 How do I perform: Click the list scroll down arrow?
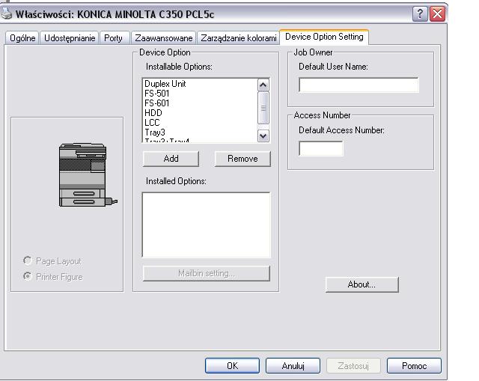(x=263, y=135)
